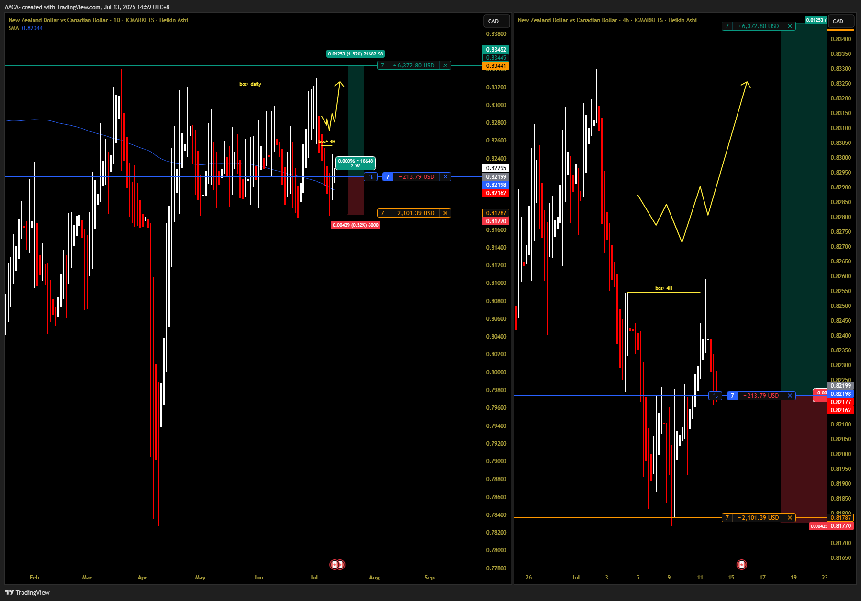This screenshot has height=601, width=861.
Task: Click the TradingView logo
Action: [x=27, y=592]
